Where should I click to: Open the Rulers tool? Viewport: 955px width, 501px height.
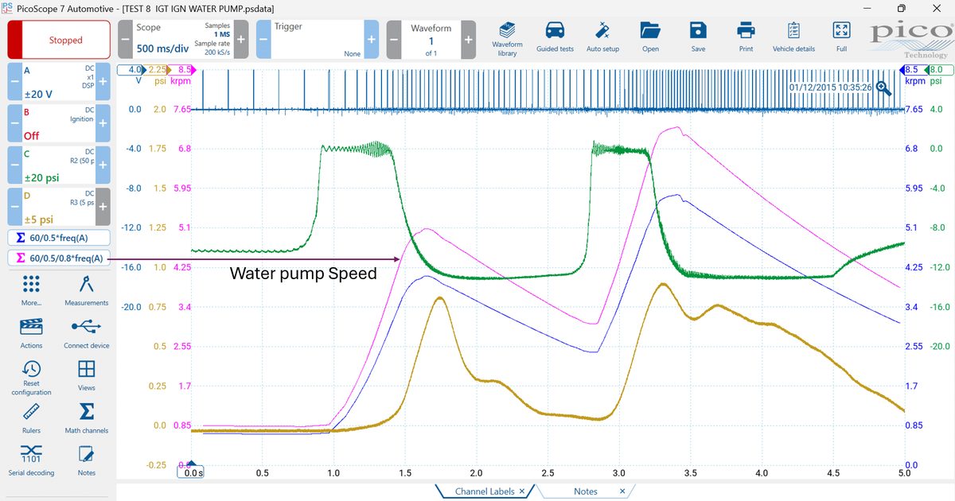(x=32, y=417)
